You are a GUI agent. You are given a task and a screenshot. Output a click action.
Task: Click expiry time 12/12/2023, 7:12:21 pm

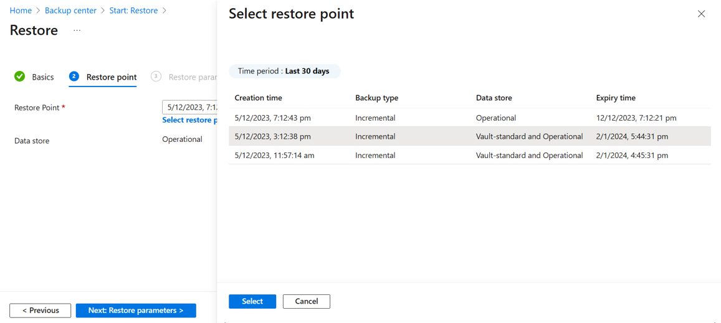[x=636, y=118]
